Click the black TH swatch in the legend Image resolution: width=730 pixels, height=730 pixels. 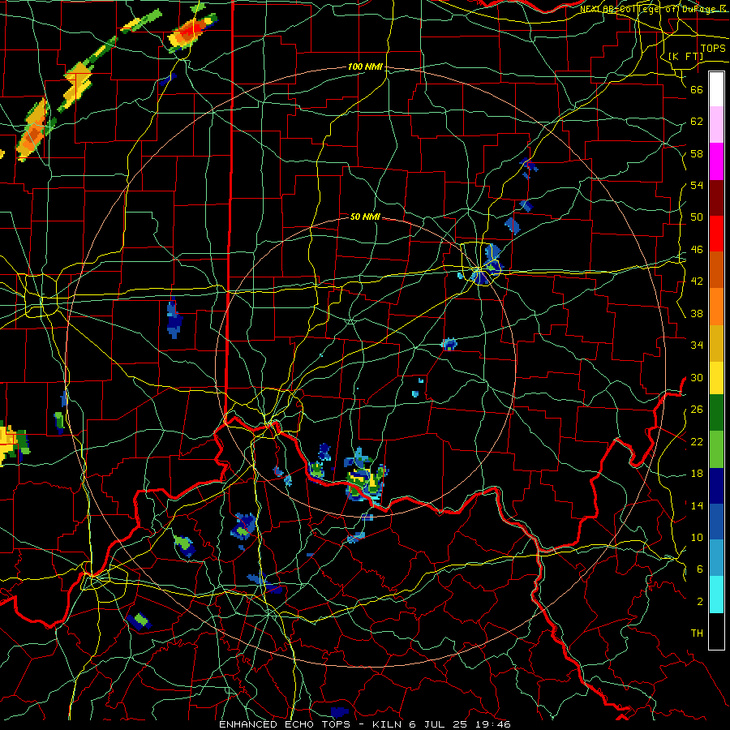click(716, 631)
